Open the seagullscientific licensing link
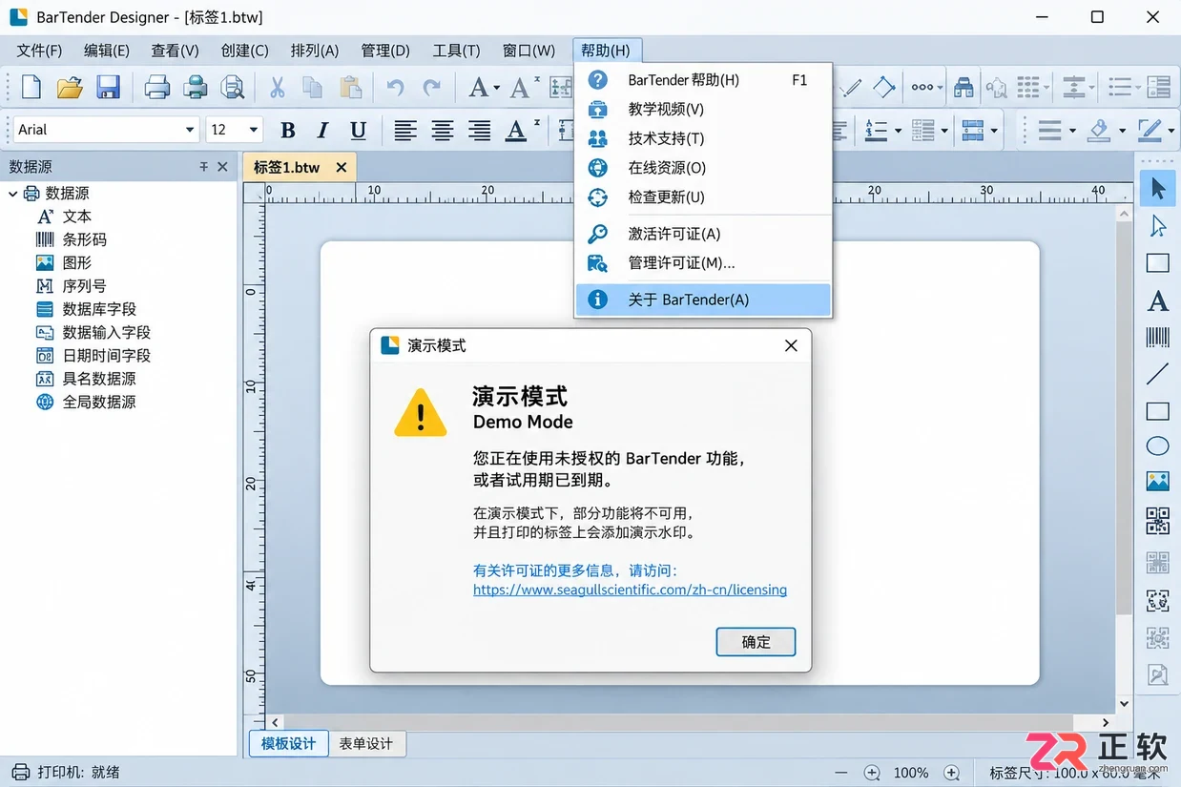This screenshot has height=787, width=1181. (x=630, y=590)
